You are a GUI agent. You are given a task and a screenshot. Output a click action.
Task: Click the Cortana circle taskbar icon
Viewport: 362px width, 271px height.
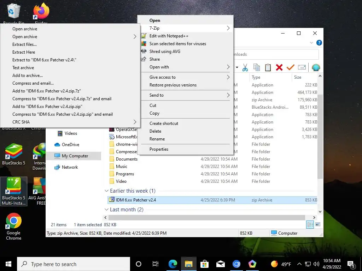[x=139, y=264]
